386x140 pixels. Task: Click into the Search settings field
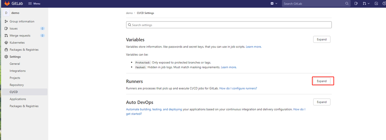(x=229, y=25)
